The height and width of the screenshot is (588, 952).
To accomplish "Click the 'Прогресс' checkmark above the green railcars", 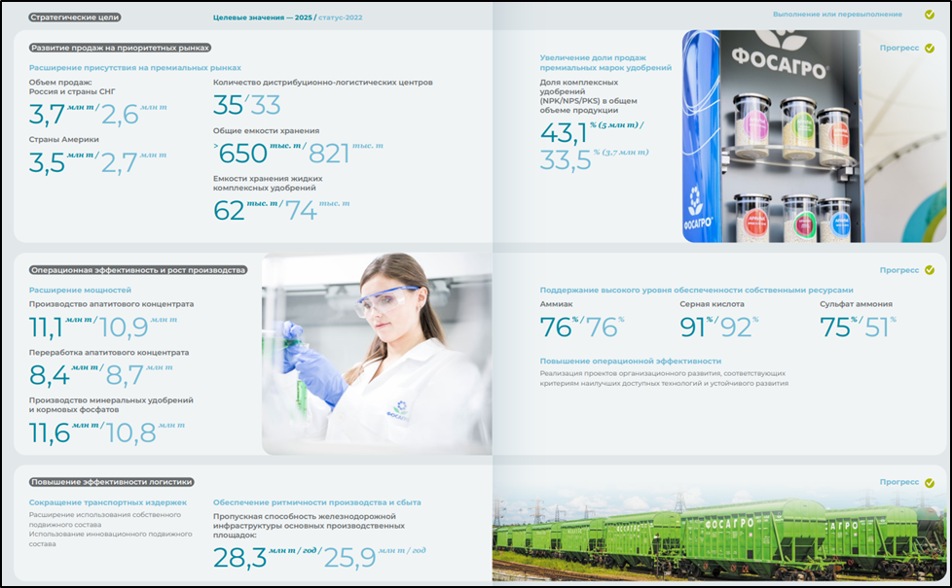I will (930, 482).
